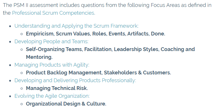Click the bold word Done
The width and height of the screenshot is (214, 109).
coord(158,34)
